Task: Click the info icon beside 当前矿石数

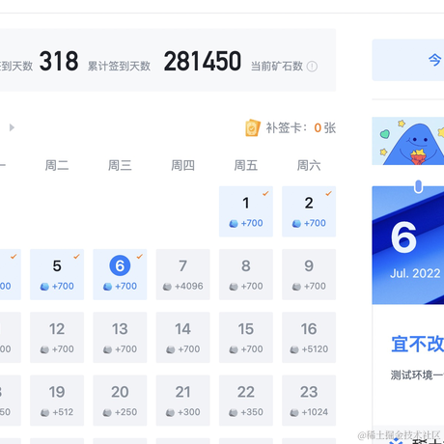Action: 312,67
